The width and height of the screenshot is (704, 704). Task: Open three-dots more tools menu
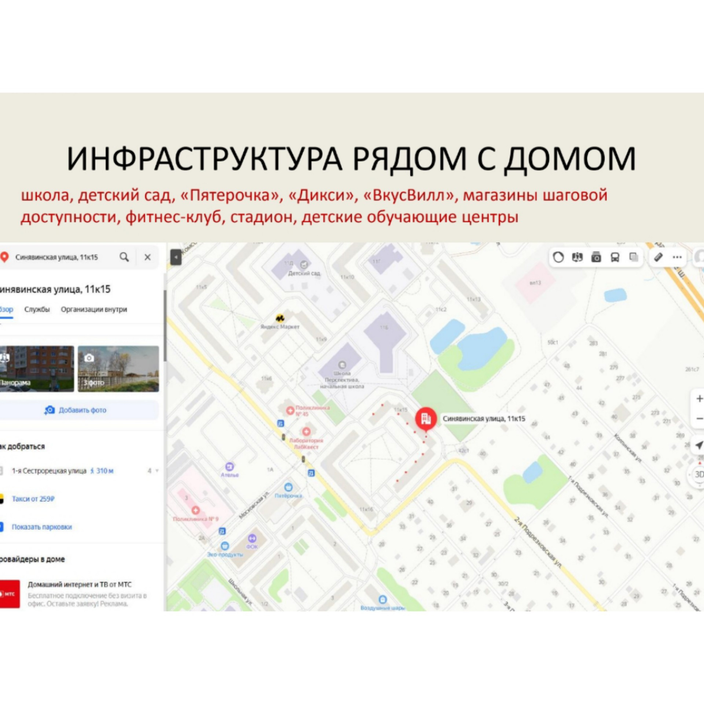point(677,257)
